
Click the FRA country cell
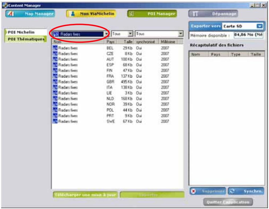click(110, 76)
